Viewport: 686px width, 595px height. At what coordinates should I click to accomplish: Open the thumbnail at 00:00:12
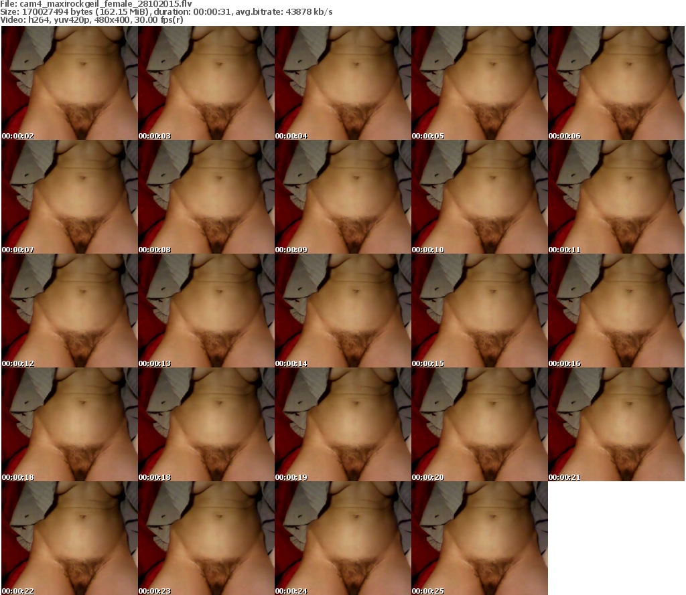(x=70, y=311)
